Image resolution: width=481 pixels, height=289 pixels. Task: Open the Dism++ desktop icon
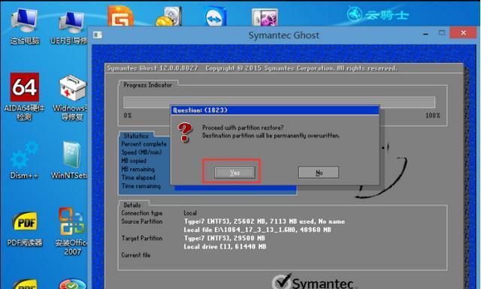(x=24, y=160)
